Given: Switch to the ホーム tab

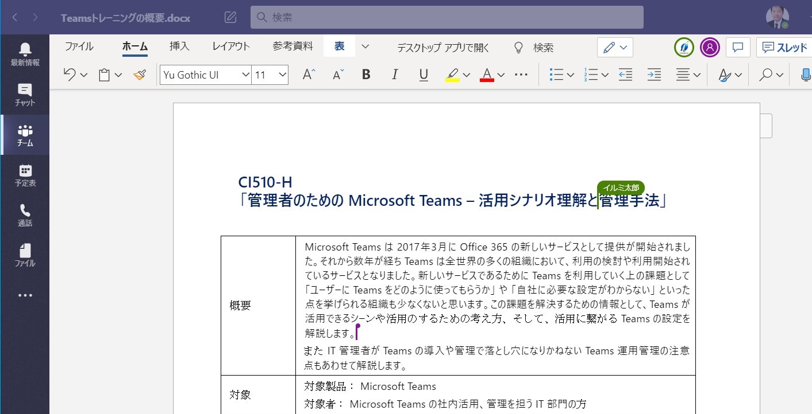Looking at the screenshot, I should coord(135,47).
